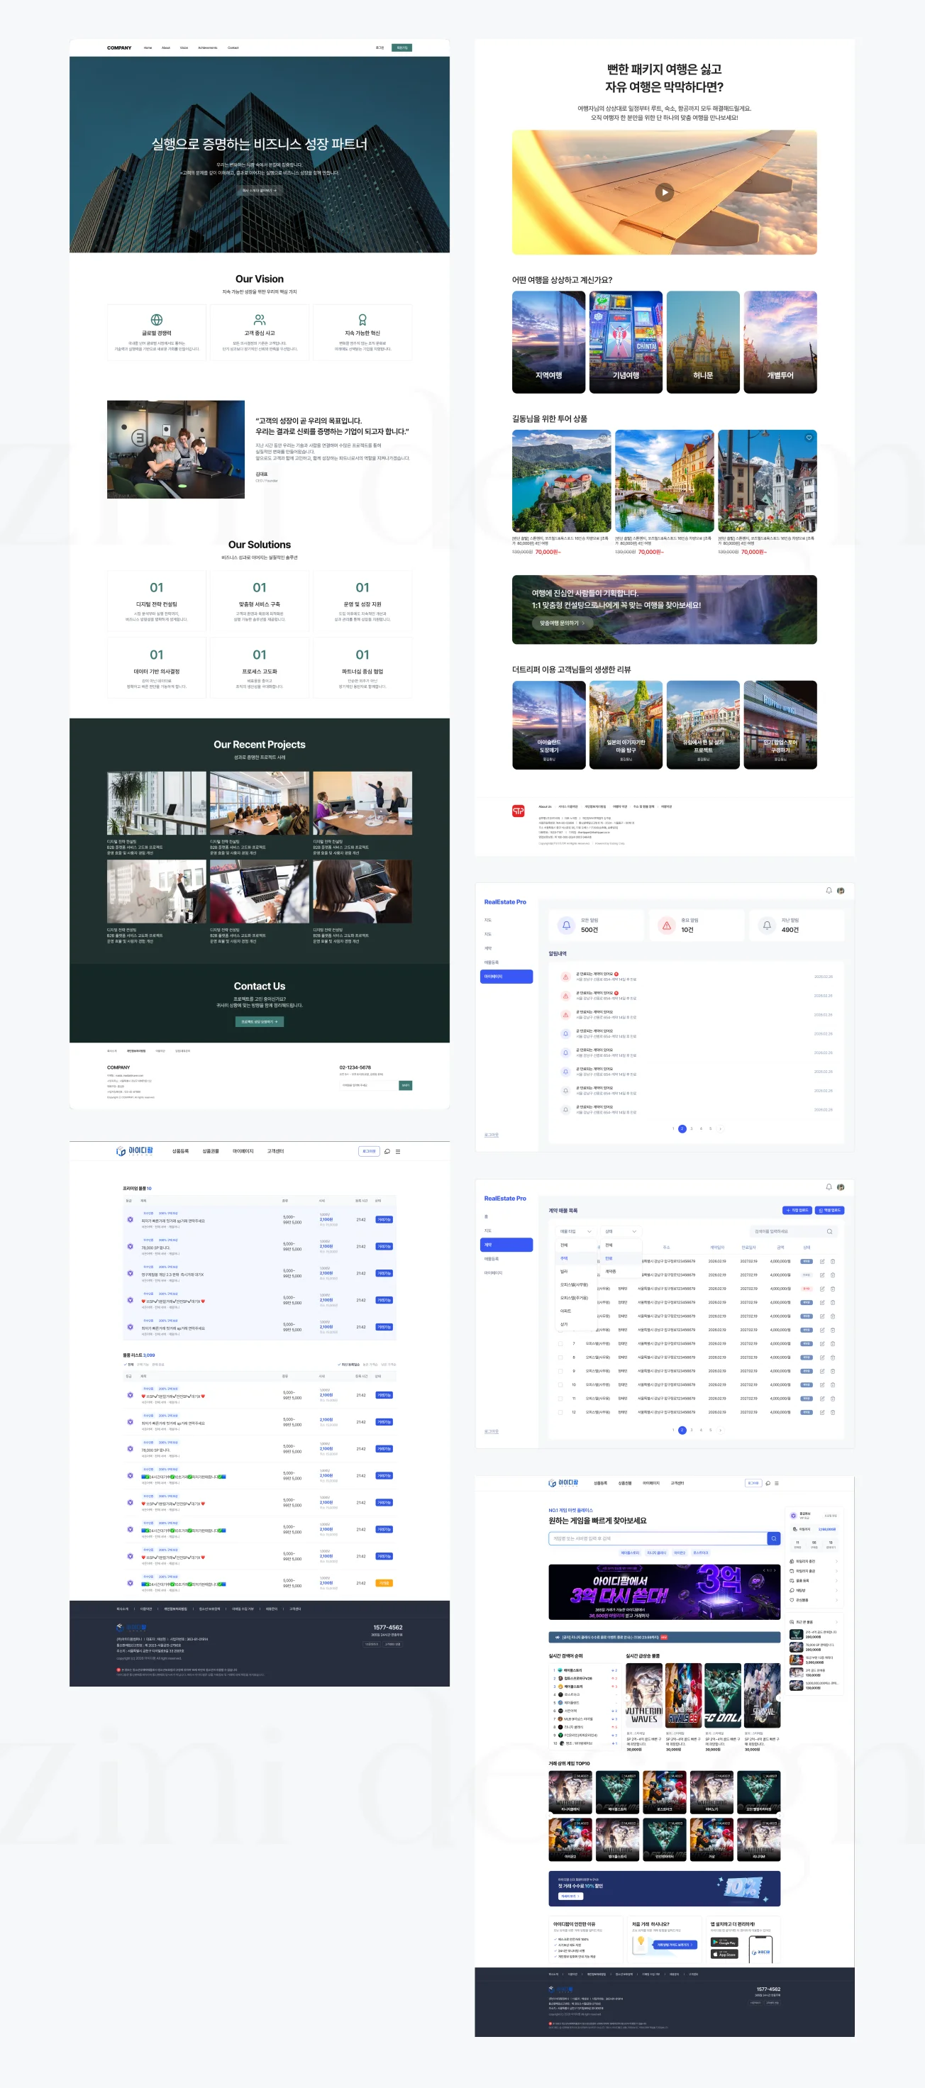Open the bell icon in the 알림내역 page header
Screen dimensions: 925x2088
pyautogui.click(x=829, y=890)
